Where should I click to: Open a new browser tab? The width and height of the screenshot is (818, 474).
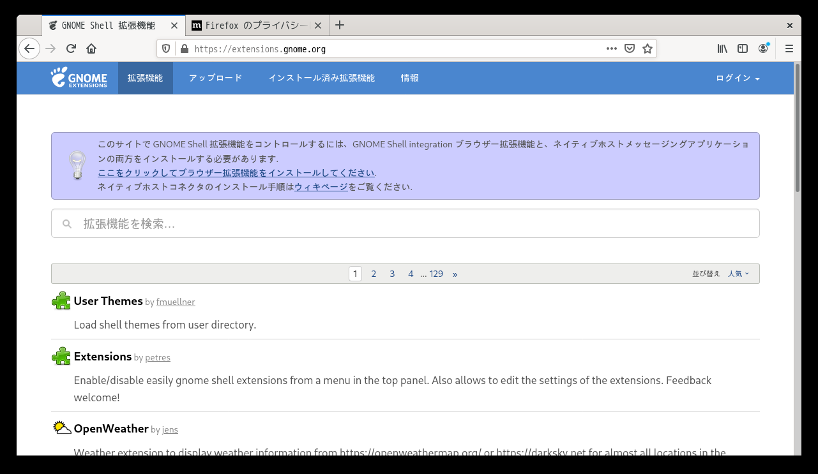click(x=340, y=26)
